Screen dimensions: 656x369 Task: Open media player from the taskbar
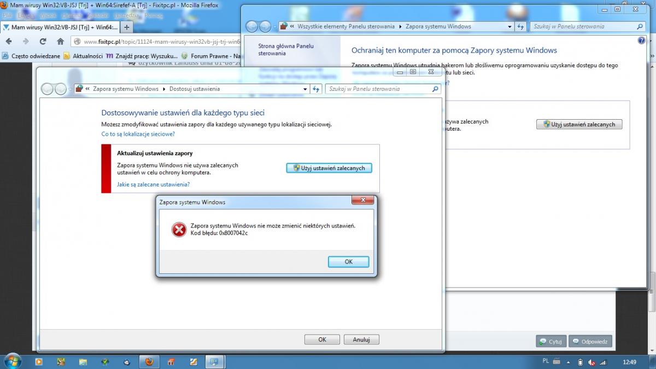[x=39, y=362]
